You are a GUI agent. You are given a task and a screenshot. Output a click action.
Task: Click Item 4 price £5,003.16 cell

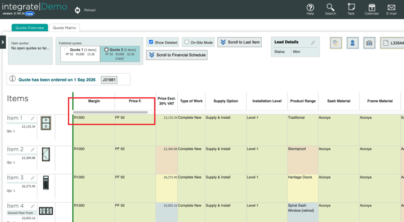pos(166,212)
